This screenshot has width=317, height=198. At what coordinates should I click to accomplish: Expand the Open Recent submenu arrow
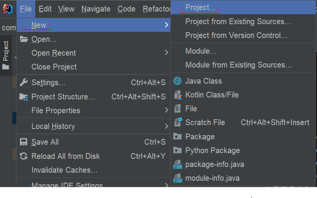[x=166, y=53]
